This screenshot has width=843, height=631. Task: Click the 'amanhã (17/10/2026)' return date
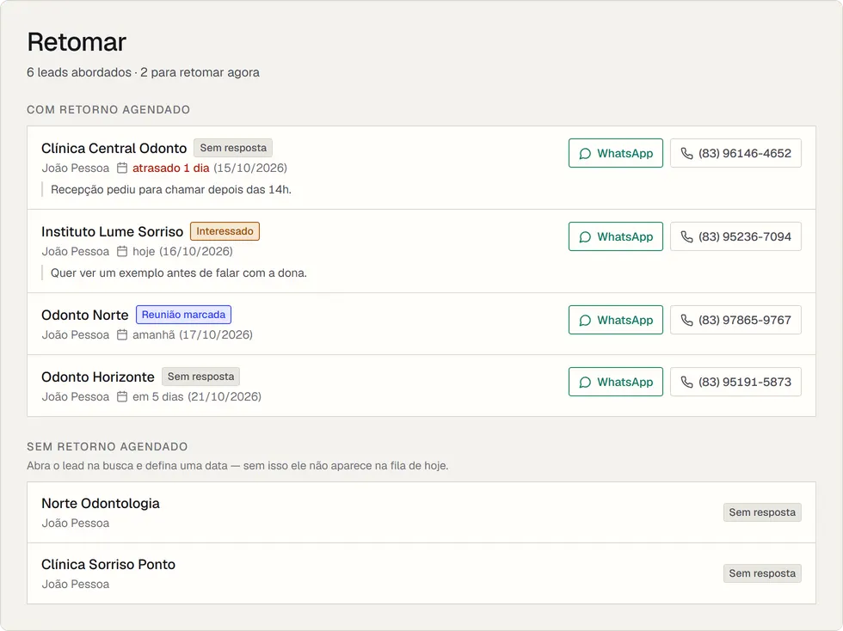click(x=193, y=335)
